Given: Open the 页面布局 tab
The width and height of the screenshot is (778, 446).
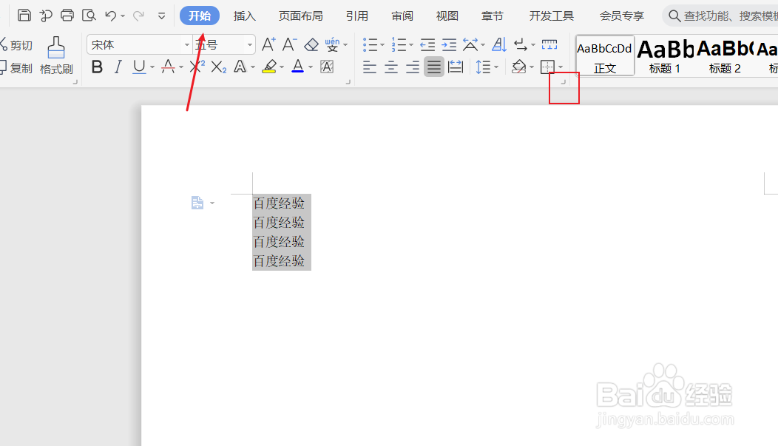Looking at the screenshot, I should point(301,16).
